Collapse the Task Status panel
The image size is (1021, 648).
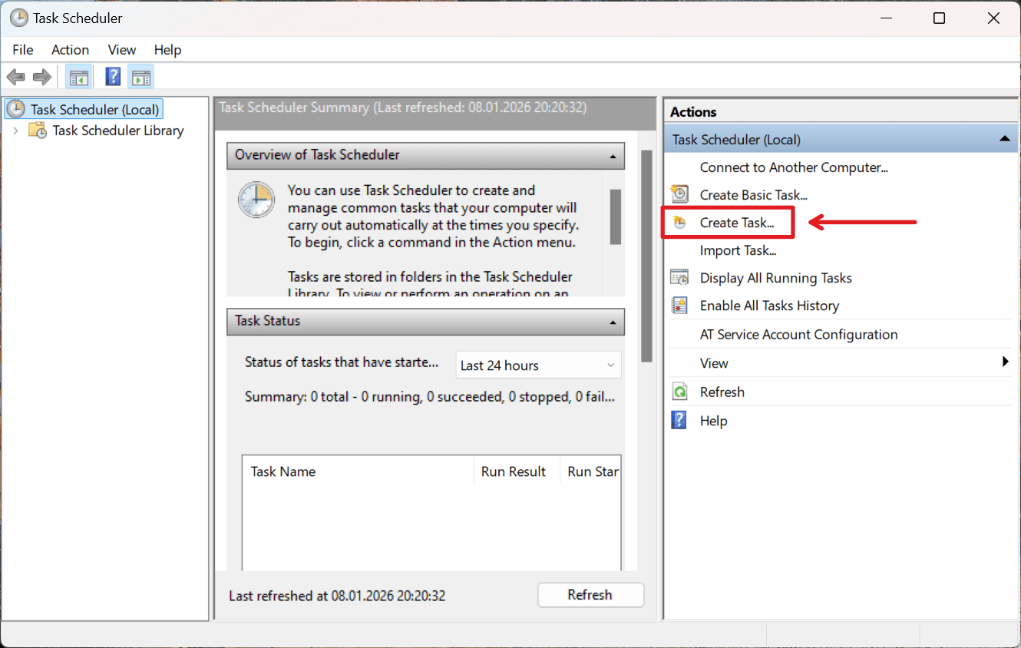(x=613, y=322)
